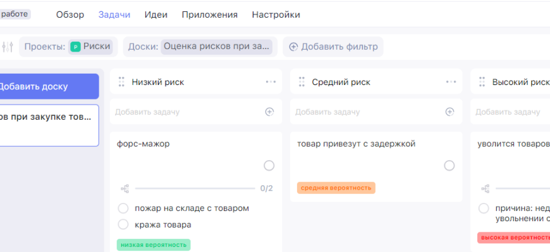The image size is (550, 252).
Task: Click plus icon in Низкий риск add-task field
Action: [x=269, y=112]
